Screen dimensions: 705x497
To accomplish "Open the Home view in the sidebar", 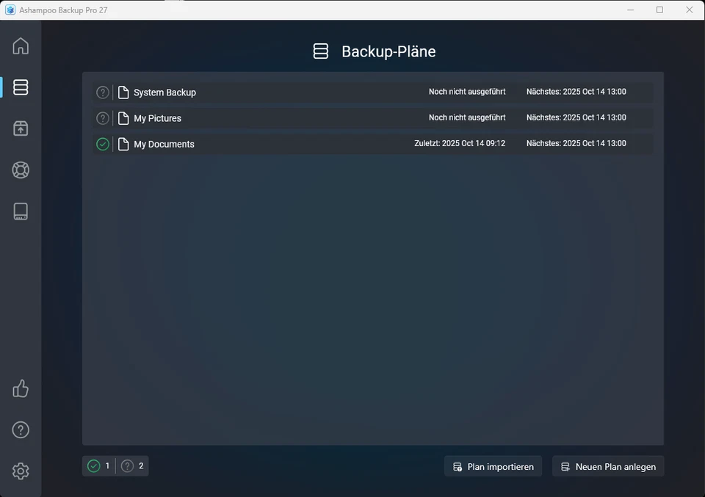I will (x=20, y=46).
